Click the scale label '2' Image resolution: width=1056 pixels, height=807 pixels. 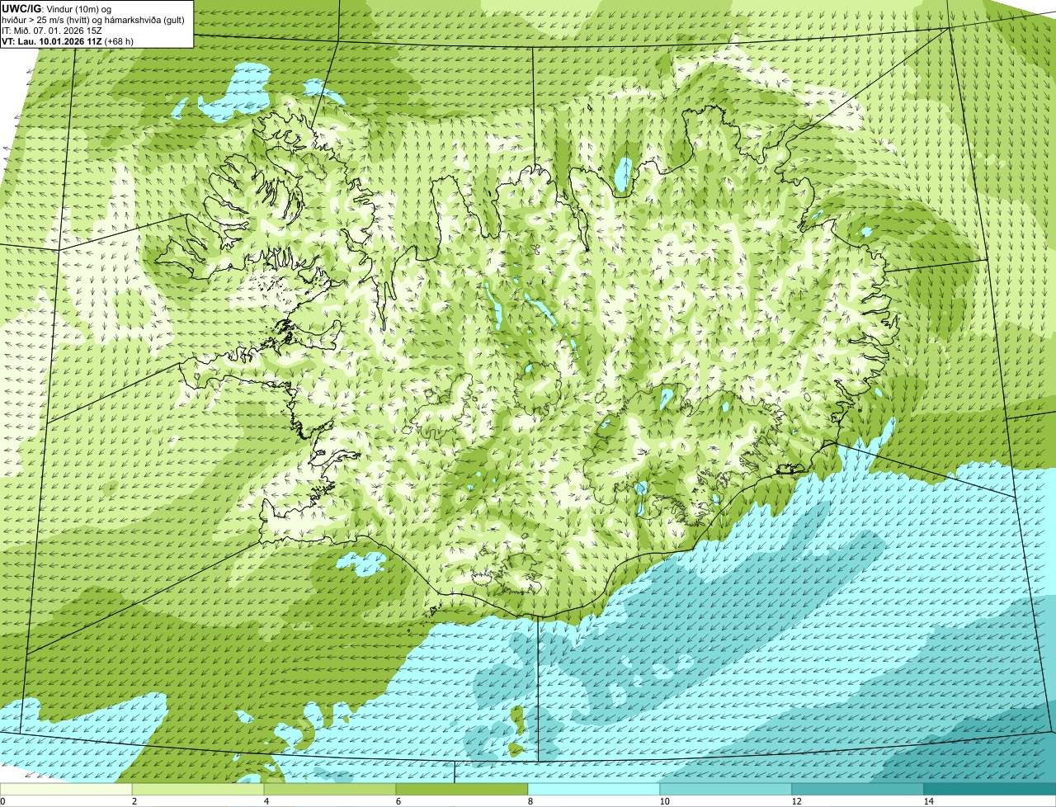pos(134,801)
